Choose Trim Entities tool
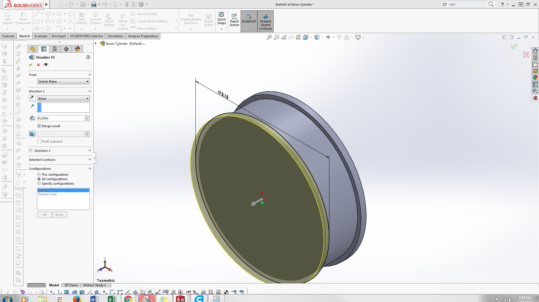Image resolution: width=539 pixels, height=302 pixels. coord(81,18)
